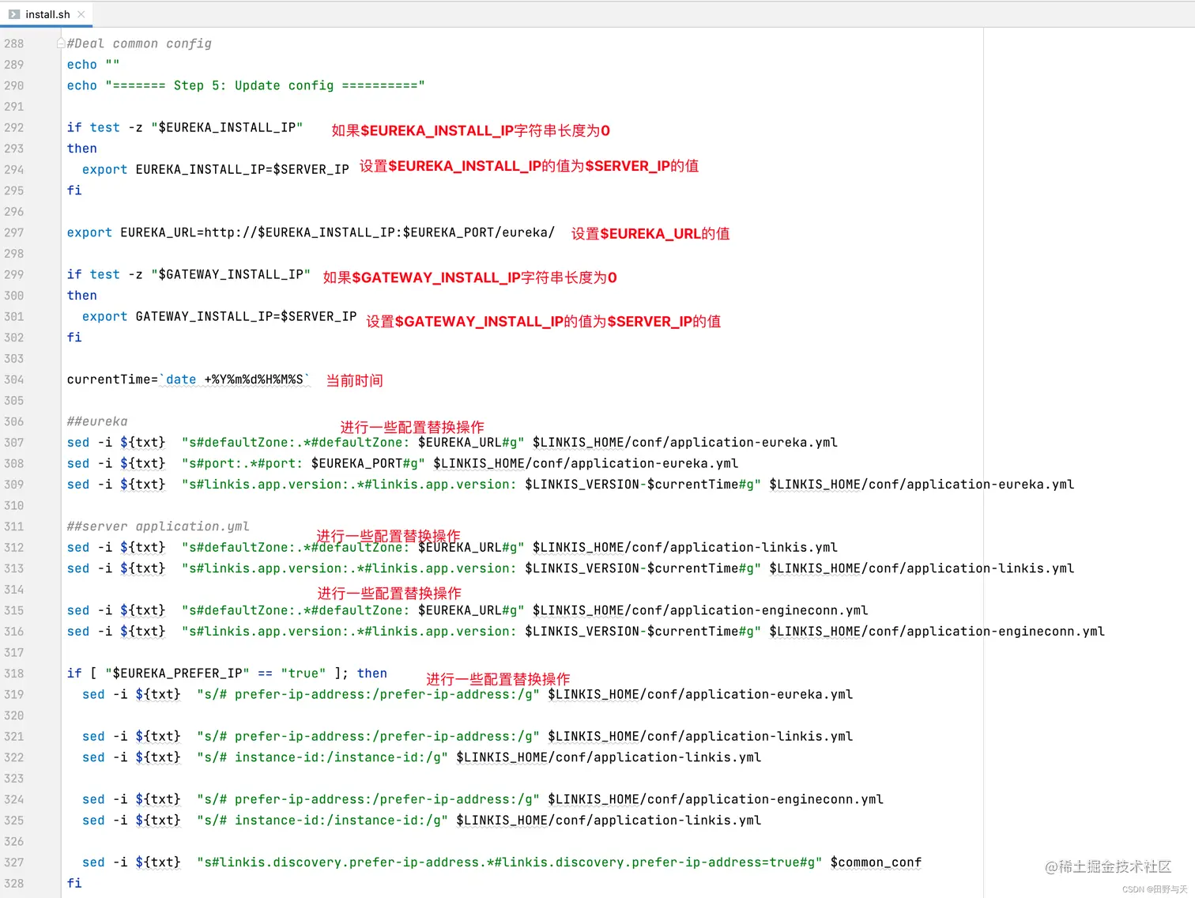Click the '$common_conf' variable on line 327
Screen dimensions: 1195x898
pyautogui.click(x=876, y=862)
